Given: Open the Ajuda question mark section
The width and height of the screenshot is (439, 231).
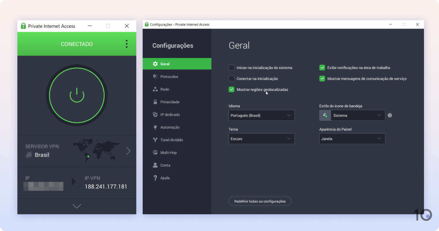Looking at the screenshot, I should point(156,178).
